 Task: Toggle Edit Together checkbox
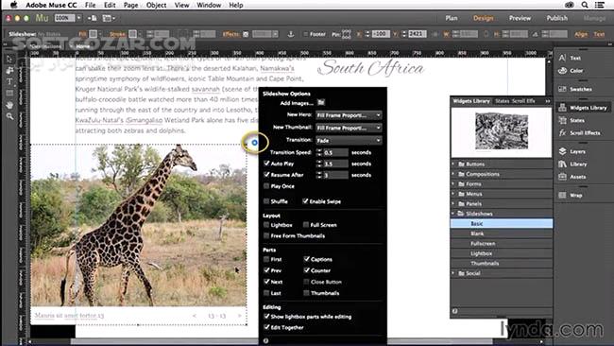pyautogui.click(x=266, y=327)
